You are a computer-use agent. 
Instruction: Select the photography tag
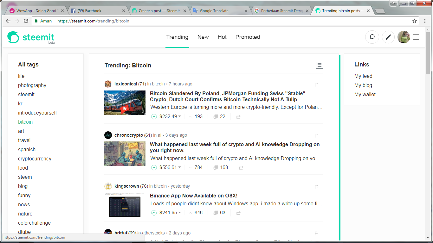point(32,85)
